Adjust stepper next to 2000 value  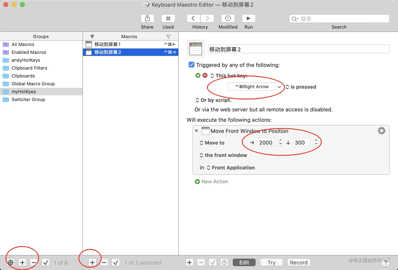tap(280, 142)
